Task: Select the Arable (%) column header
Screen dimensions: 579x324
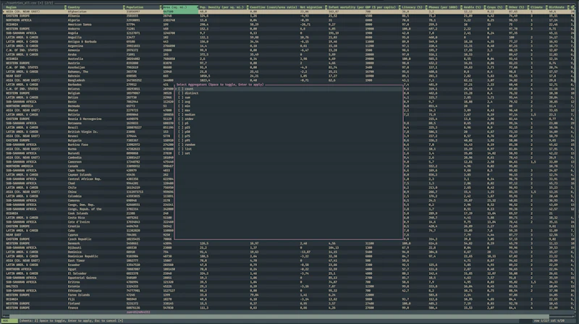Action: 473,7
